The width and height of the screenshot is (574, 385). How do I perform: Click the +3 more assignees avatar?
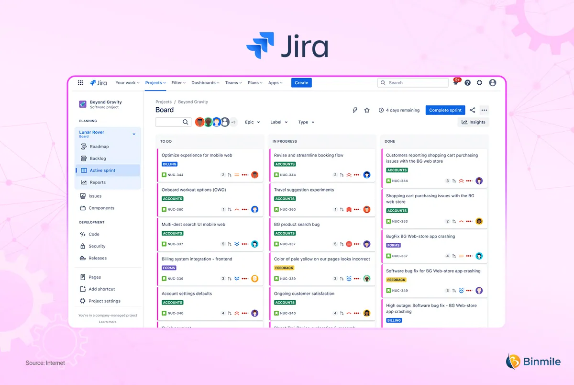pyautogui.click(x=233, y=122)
